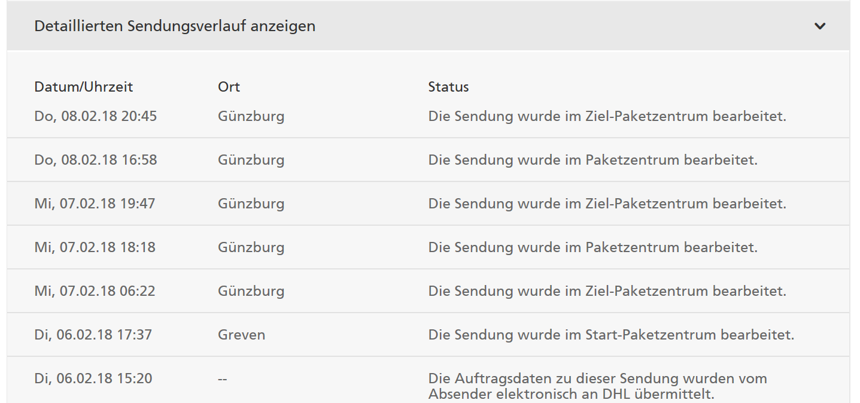Click the 'Auftragsdaten zu dieser Sendung' status text
The image size is (860, 403).
click(x=598, y=386)
